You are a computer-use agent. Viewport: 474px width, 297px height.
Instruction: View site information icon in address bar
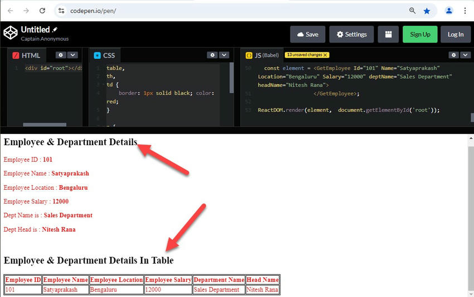61,11
